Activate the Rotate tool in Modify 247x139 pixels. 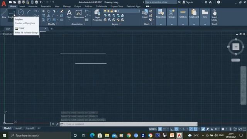49,11
